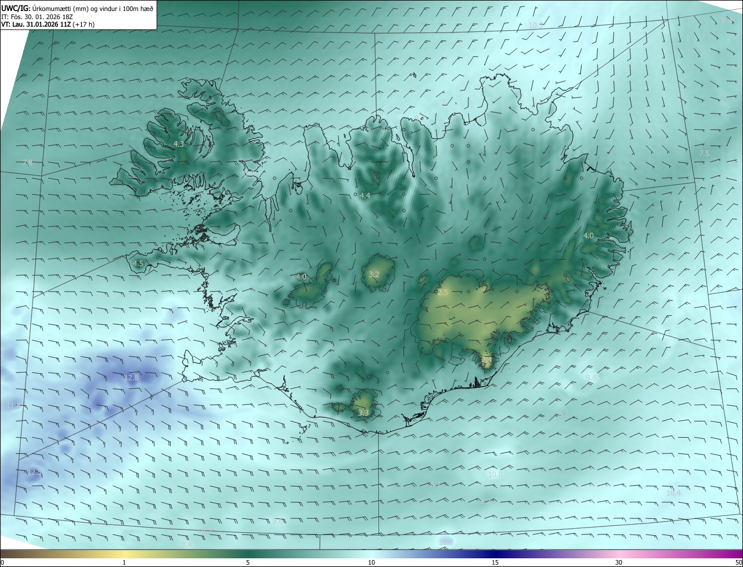The width and height of the screenshot is (743, 567).
Task: Click the '30' tick label on the color bar
Action: [x=619, y=562]
